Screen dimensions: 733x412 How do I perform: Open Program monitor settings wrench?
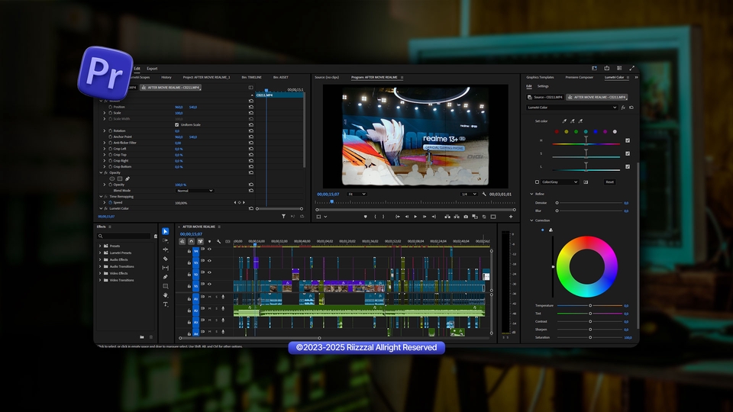484,195
